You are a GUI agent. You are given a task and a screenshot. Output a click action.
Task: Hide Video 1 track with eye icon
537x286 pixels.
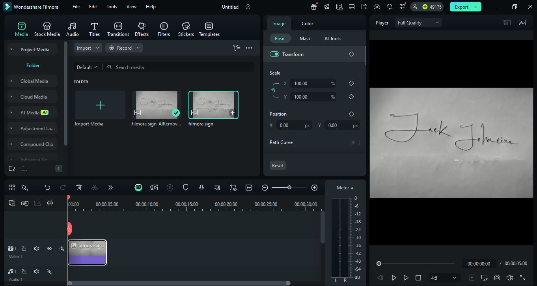49,249
